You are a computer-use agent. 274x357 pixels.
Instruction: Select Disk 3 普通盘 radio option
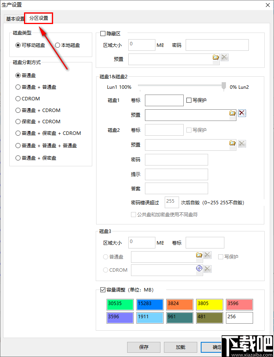105,257
